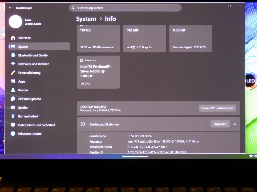Click the Apps sidebar icon
The height and width of the screenshot is (192, 257).
coord(13,81)
